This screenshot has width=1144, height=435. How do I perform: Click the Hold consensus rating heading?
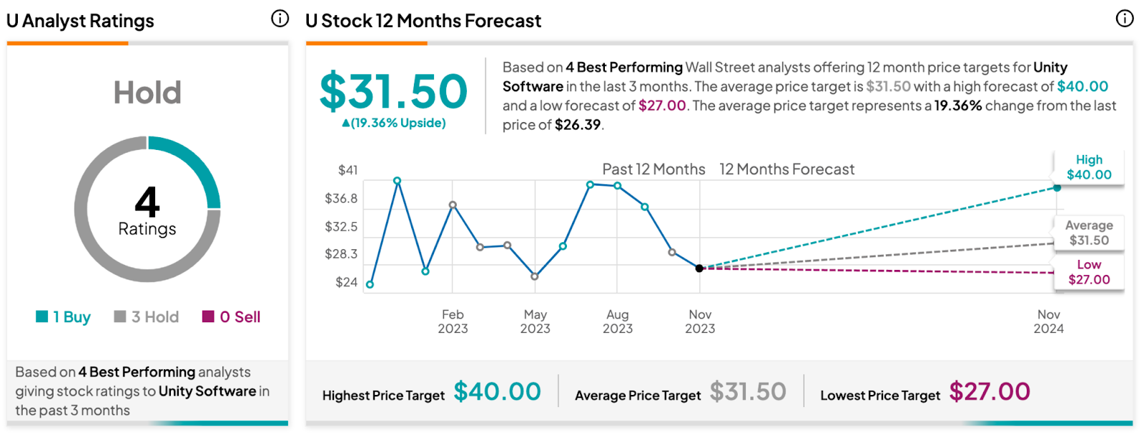point(147,93)
